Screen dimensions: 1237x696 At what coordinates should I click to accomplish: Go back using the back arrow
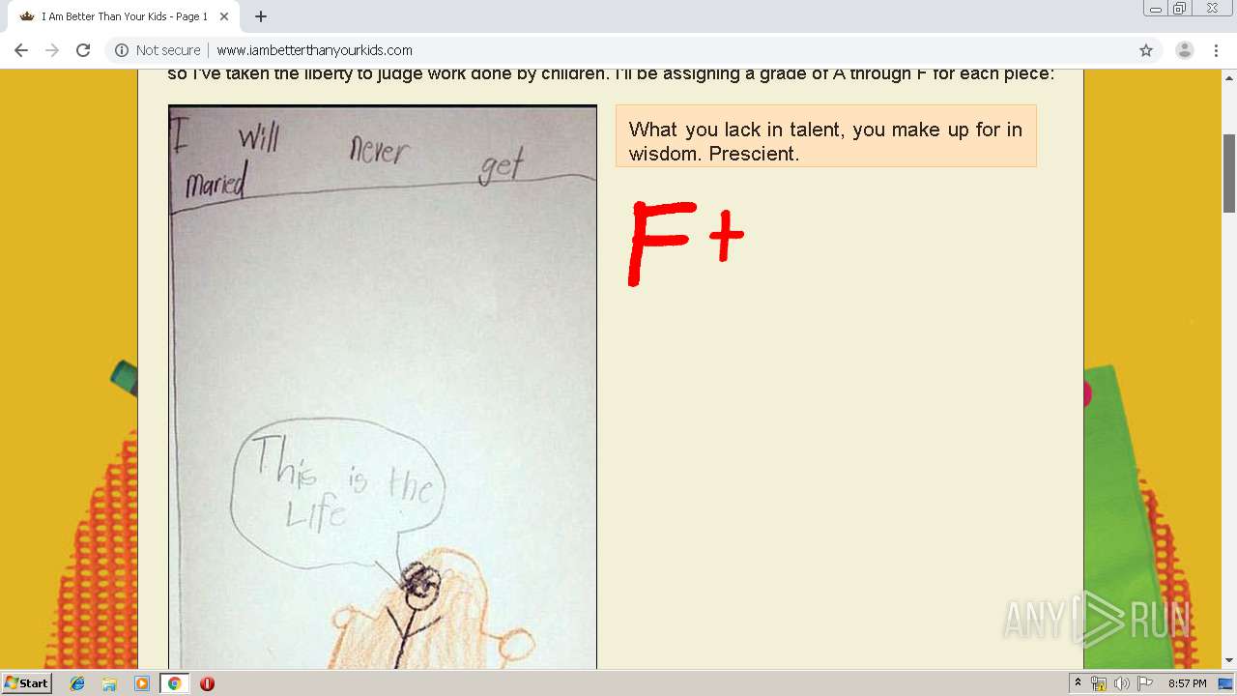point(21,50)
